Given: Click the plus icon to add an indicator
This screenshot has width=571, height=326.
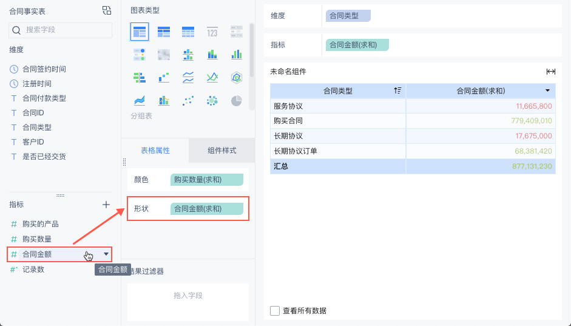Looking at the screenshot, I should point(106,205).
